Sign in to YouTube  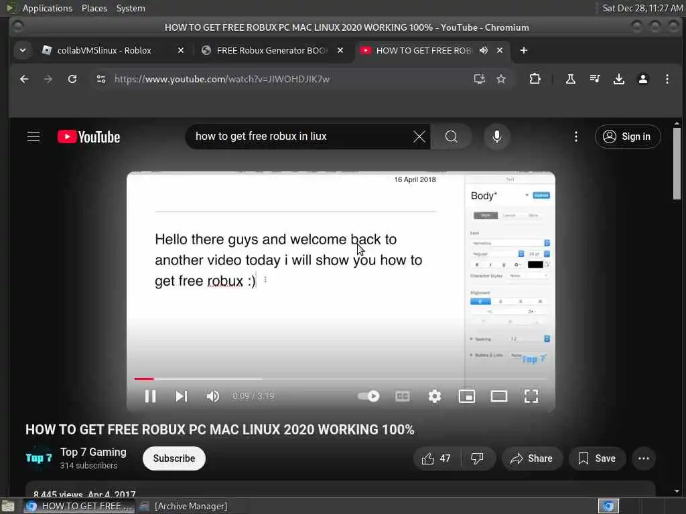(x=628, y=137)
